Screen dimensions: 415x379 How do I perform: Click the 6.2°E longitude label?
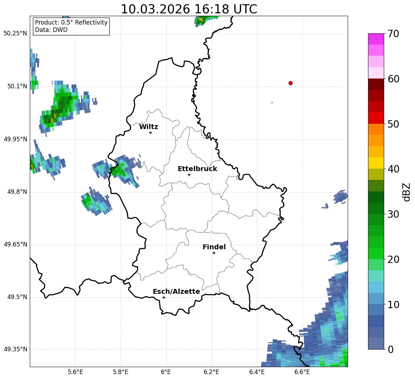[211, 372]
